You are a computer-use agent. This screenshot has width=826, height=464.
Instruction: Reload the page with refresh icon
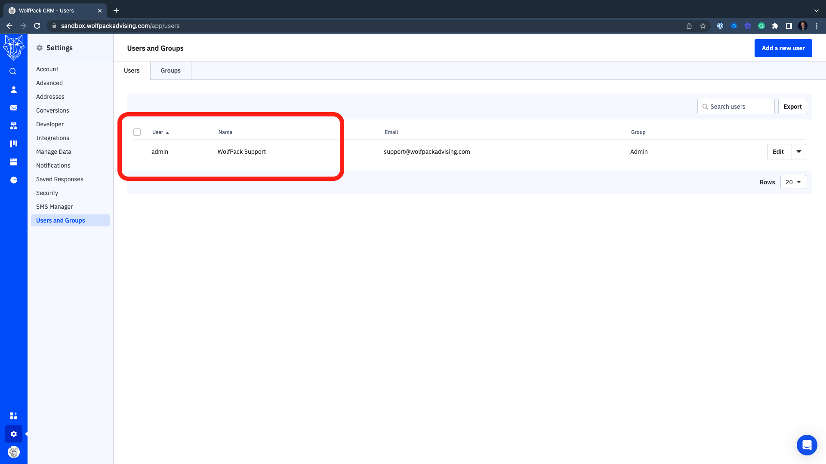coord(37,26)
